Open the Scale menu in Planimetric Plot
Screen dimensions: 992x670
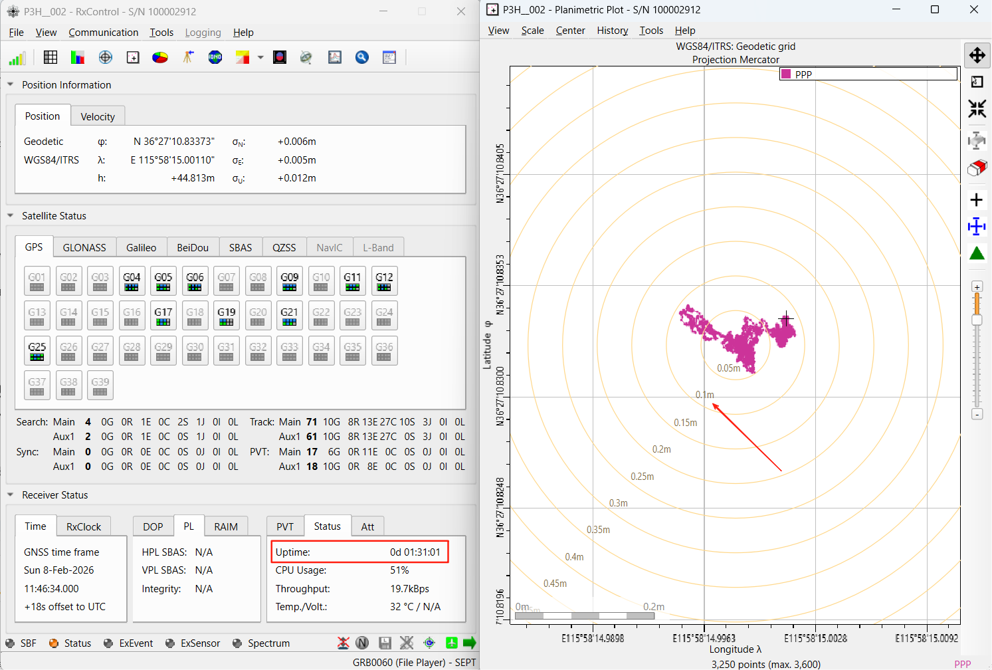[532, 31]
